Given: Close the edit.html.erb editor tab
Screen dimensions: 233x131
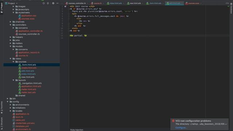Looking at the screenshot, I should pyautogui.click(x=182, y=3).
